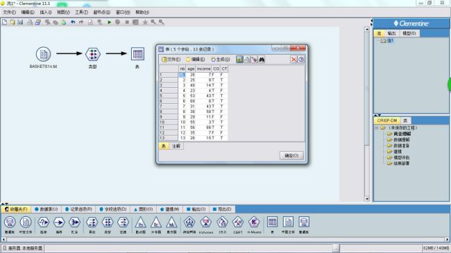This screenshot has height=253, width=451.
Task: Click the Save stream floppy-disk icon
Action: tap(20, 22)
